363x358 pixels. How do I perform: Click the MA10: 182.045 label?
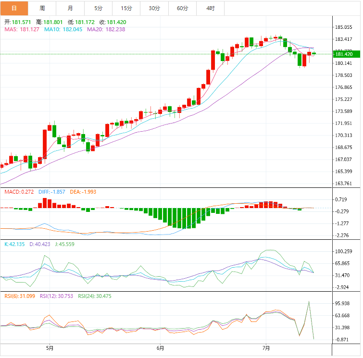click(x=63, y=29)
